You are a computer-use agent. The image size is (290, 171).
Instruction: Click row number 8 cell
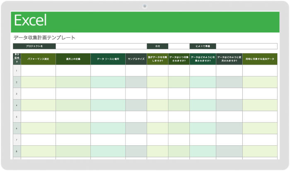click(x=17, y=151)
